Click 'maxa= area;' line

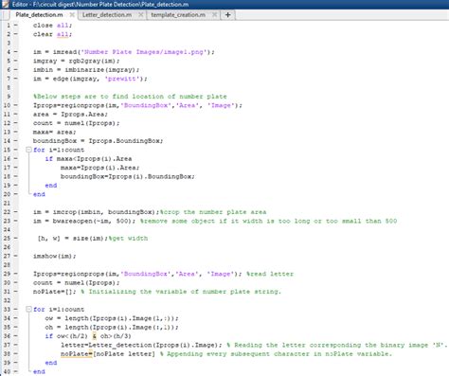click(x=55, y=132)
